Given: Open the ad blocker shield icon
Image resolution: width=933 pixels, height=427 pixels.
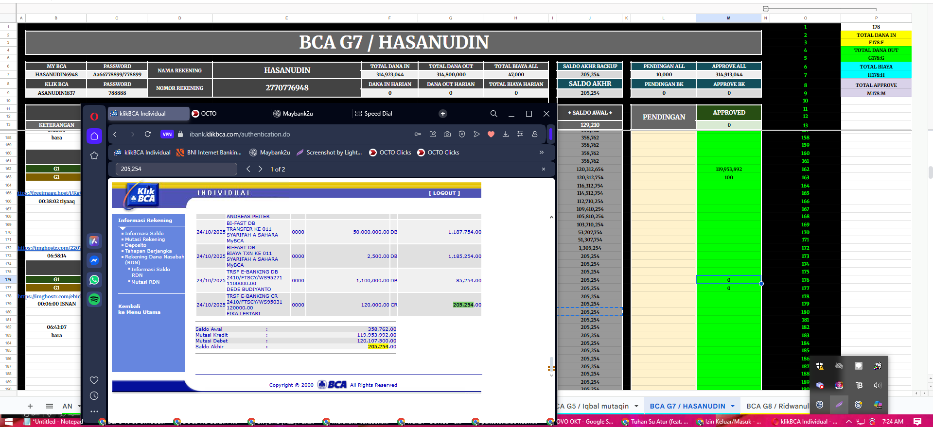Looking at the screenshot, I should point(462,134).
